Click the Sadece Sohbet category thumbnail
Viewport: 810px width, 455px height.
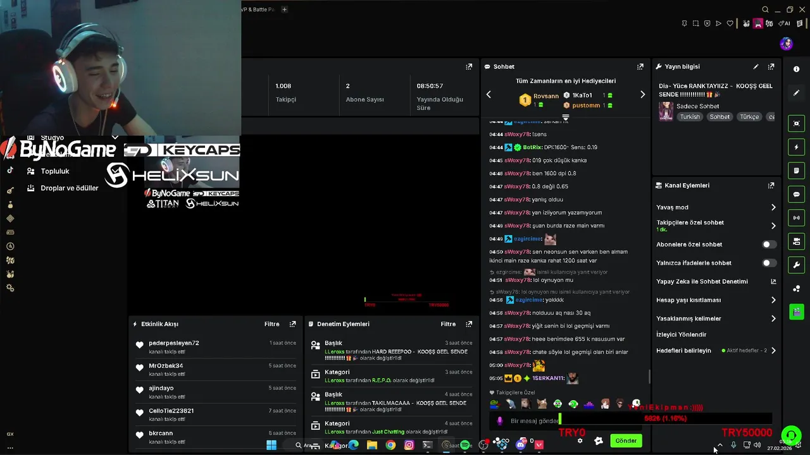pos(666,111)
